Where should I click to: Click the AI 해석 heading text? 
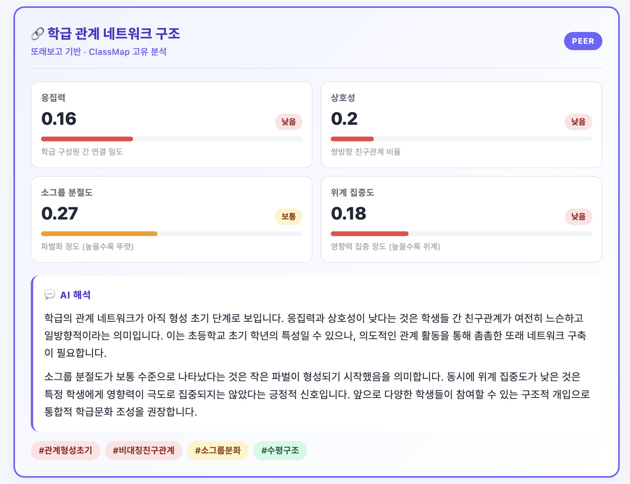click(x=75, y=295)
